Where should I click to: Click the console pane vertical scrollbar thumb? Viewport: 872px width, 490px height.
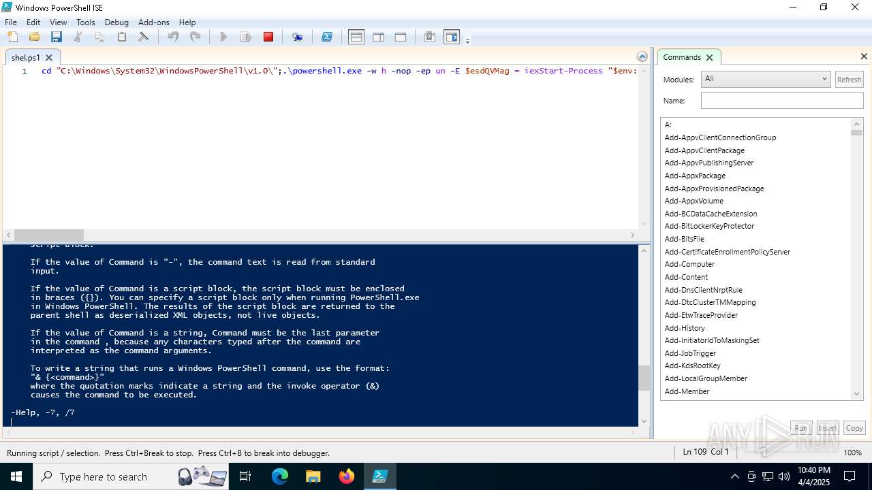[644, 378]
